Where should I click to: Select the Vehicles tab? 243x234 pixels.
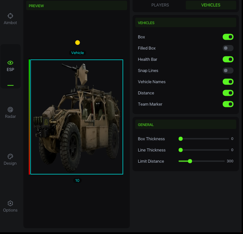click(210, 5)
